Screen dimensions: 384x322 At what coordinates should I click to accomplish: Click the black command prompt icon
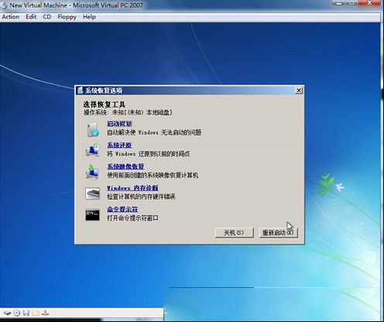click(x=92, y=214)
